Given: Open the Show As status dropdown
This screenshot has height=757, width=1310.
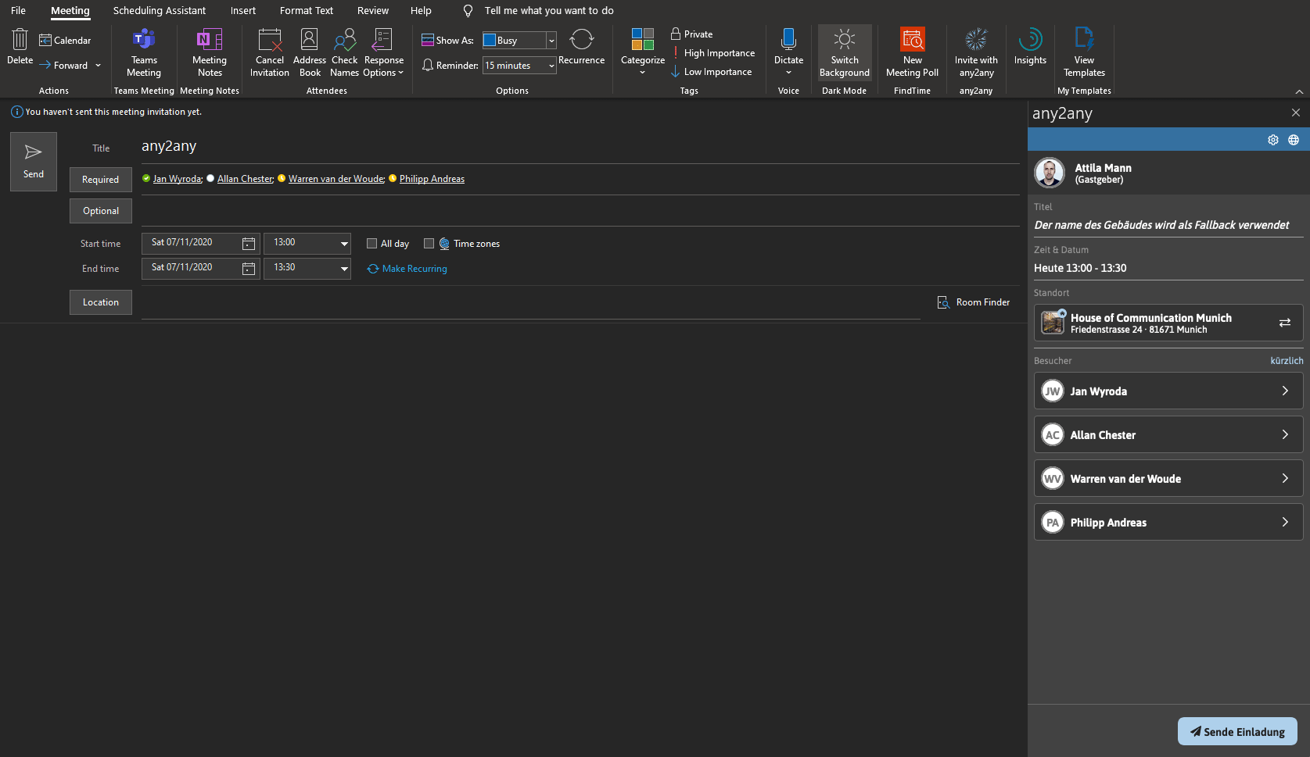Looking at the screenshot, I should pyautogui.click(x=551, y=40).
